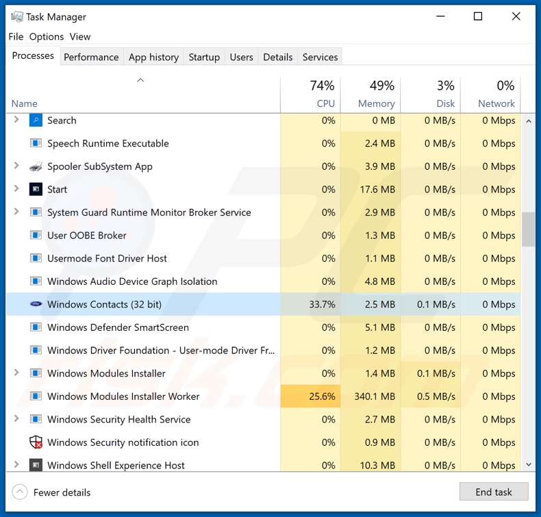Screen dimensions: 541x517
Task: Open the View menu
Action: point(79,36)
